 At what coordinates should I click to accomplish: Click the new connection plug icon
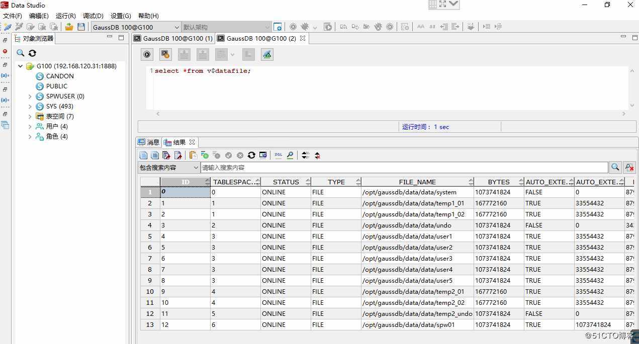(x=8, y=27)
